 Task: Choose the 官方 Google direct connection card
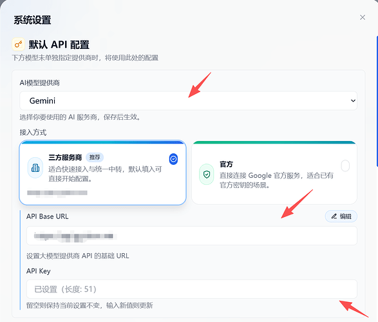(274, 173)
